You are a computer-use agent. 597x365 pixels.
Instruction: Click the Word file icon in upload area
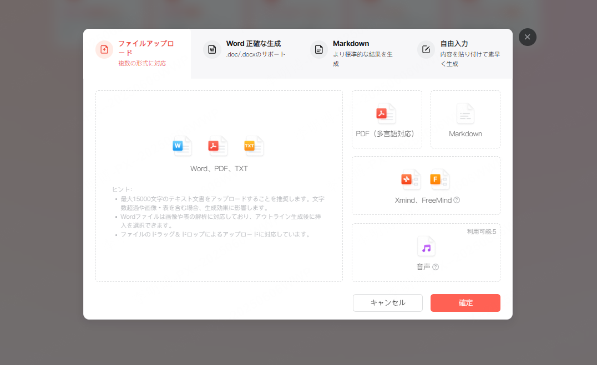pyautogui.click(x=182, y=146)
